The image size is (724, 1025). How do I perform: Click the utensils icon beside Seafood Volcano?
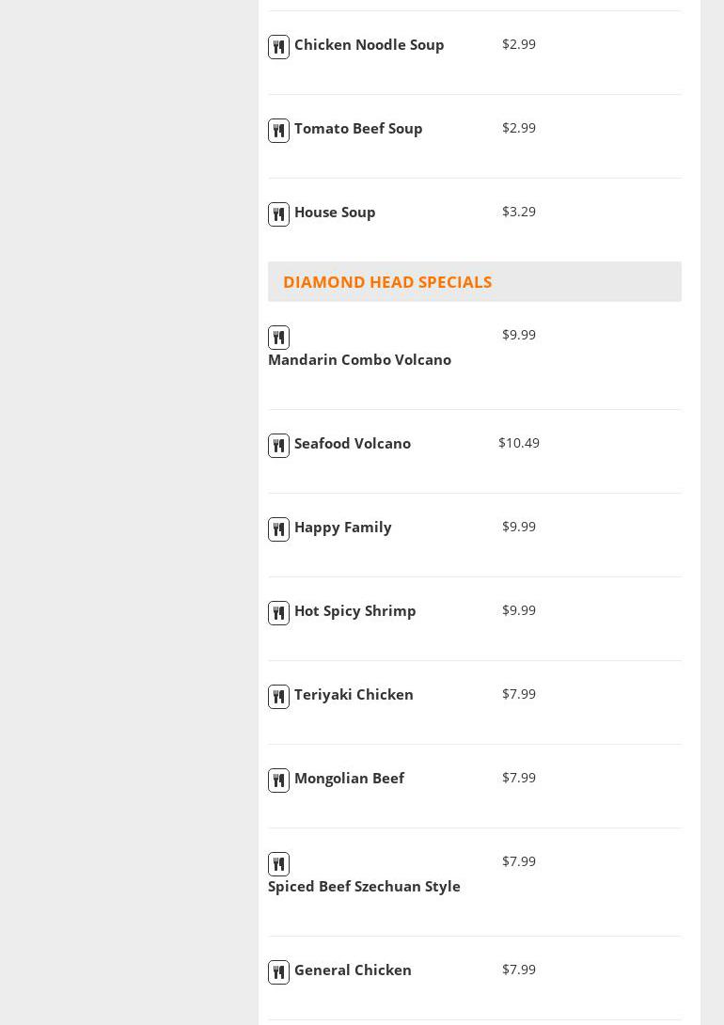[x=278, y=446]
